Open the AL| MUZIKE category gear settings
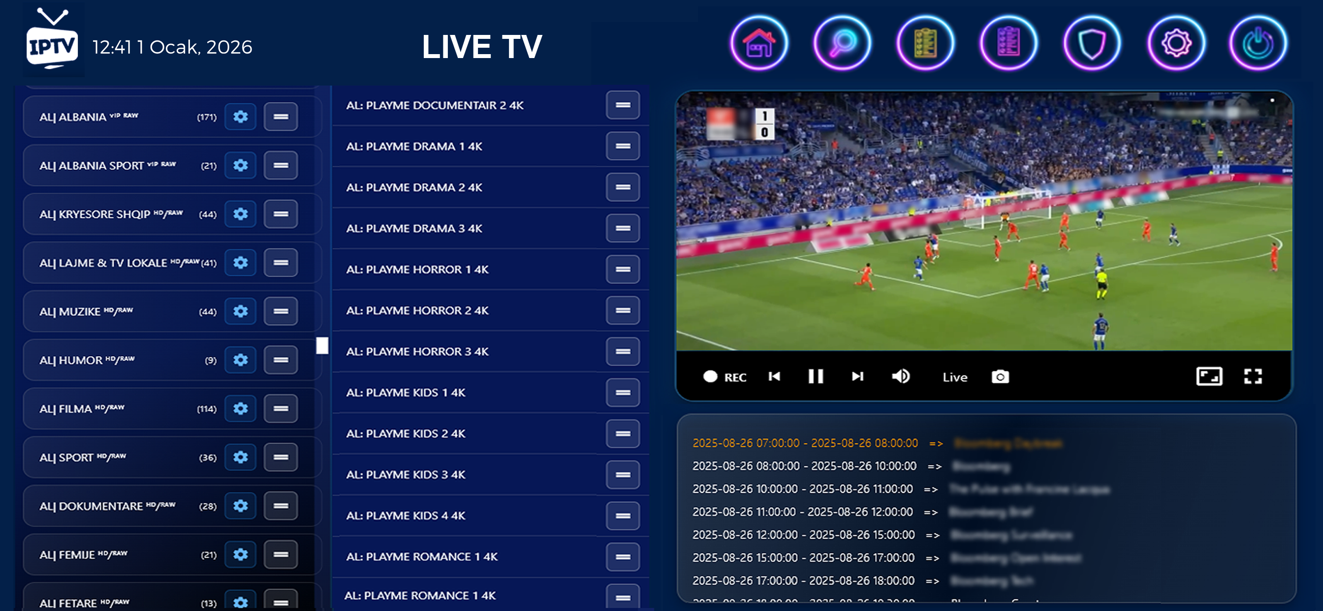1323x611 pixels. click(240, 311)
